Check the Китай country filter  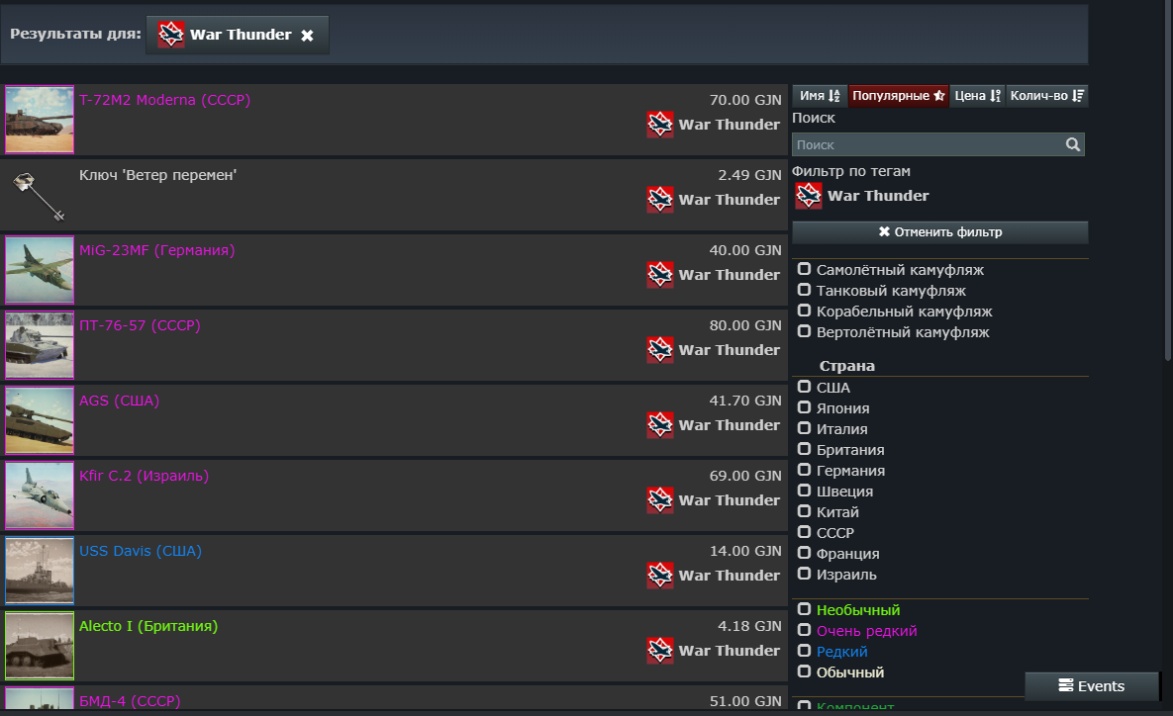(x=804, y=512)
